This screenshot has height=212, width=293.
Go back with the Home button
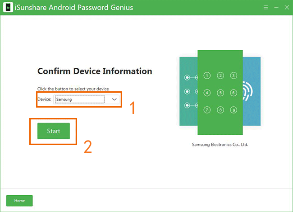[x=19, y=200]
